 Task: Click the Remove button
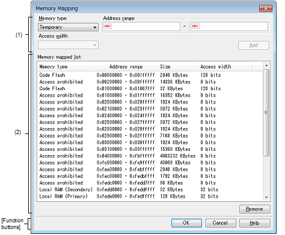tap(254, 209)
